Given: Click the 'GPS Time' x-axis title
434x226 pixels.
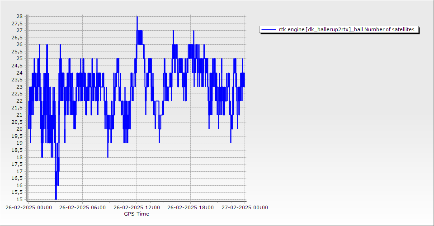Looking at the screenshot, I should [x=137, y=214].
